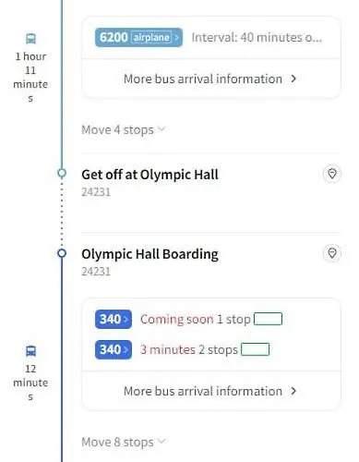
Task: Click the chevron arrow inside the 6200 airplane badge
Action: [177, 38]
